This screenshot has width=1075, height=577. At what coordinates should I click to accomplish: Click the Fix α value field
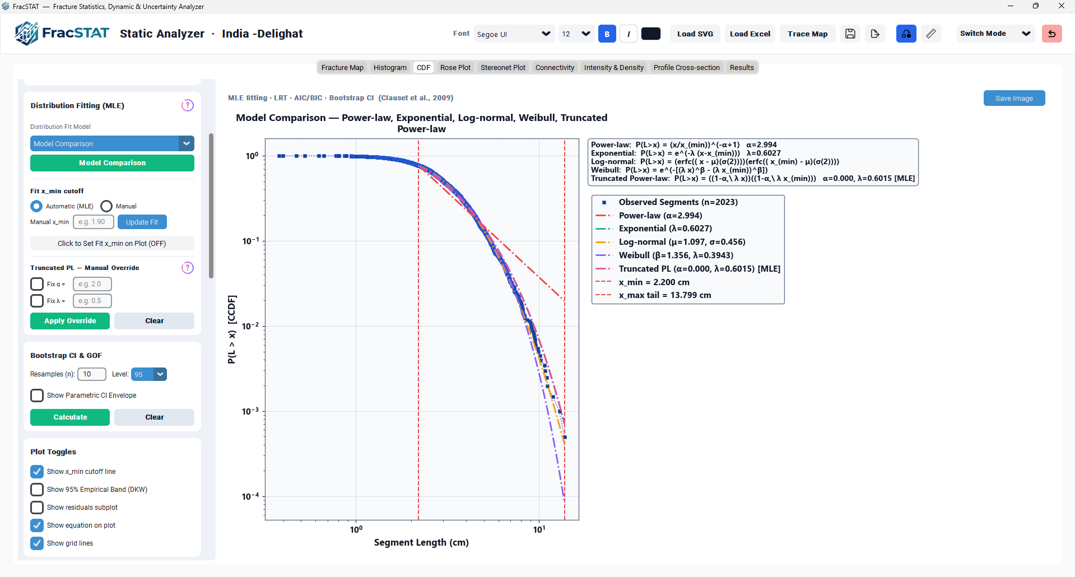[x=92, y=284]
